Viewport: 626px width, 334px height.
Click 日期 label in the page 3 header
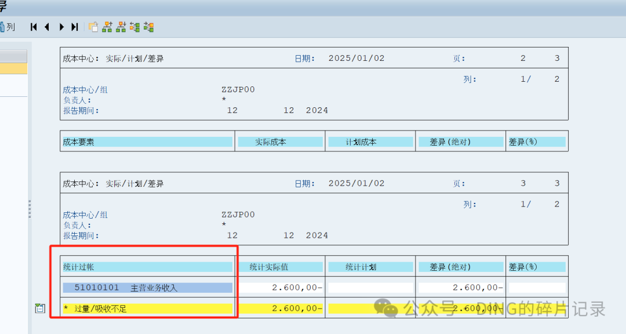point(305,184)
